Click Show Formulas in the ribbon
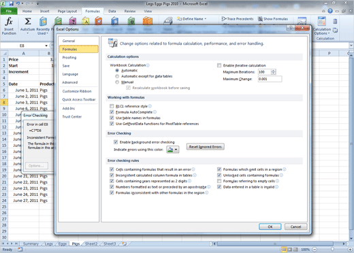 [273, 19]
